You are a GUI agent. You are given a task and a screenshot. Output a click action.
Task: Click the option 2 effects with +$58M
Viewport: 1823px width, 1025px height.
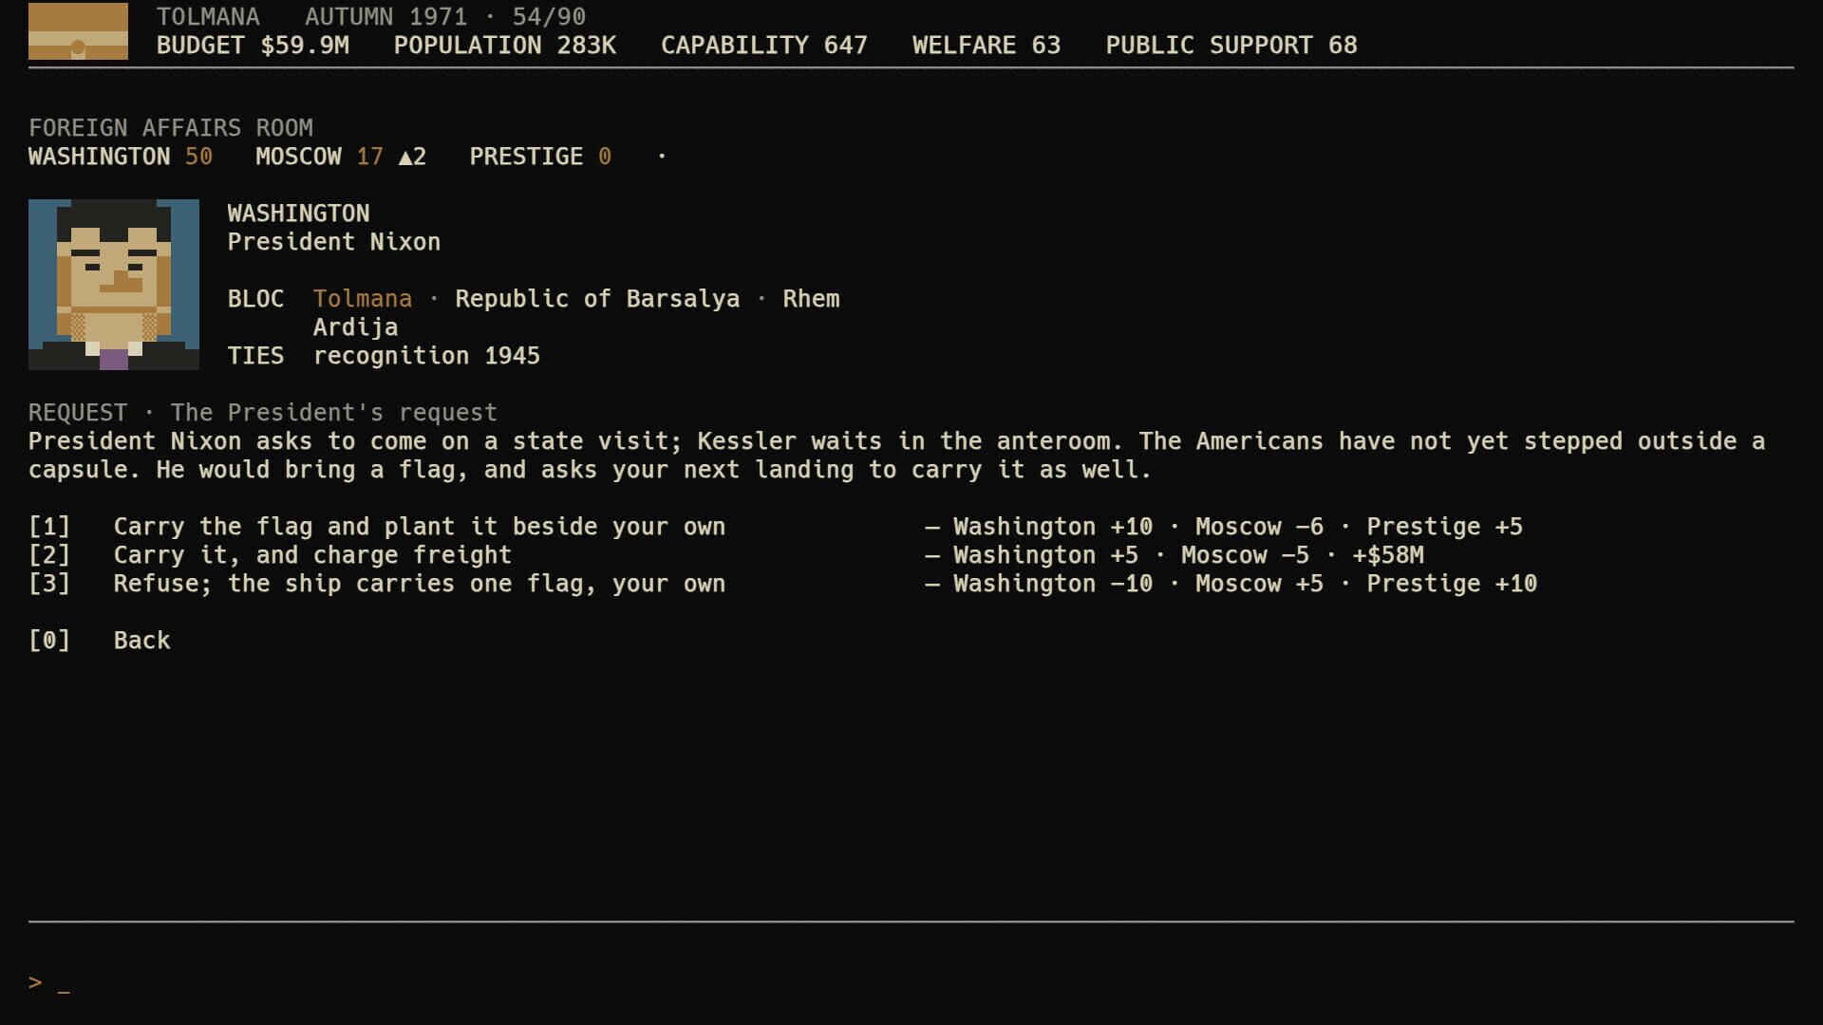pyautogui.click(x=1175, y=555)
